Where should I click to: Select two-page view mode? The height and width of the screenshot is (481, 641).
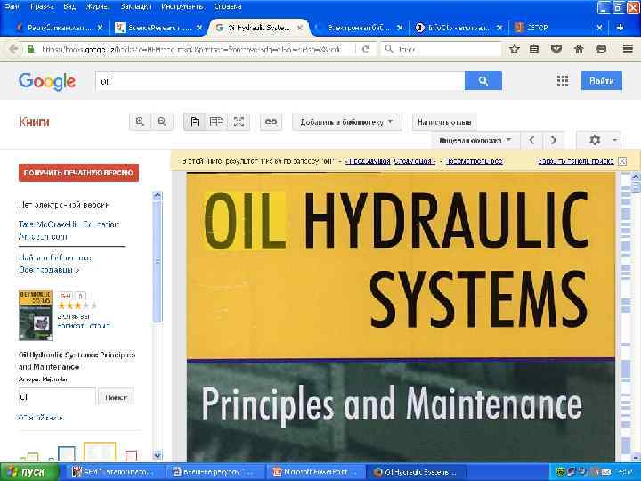coord(216,122)
